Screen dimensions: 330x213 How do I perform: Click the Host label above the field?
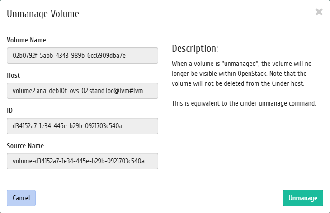(x=13, y=75)
